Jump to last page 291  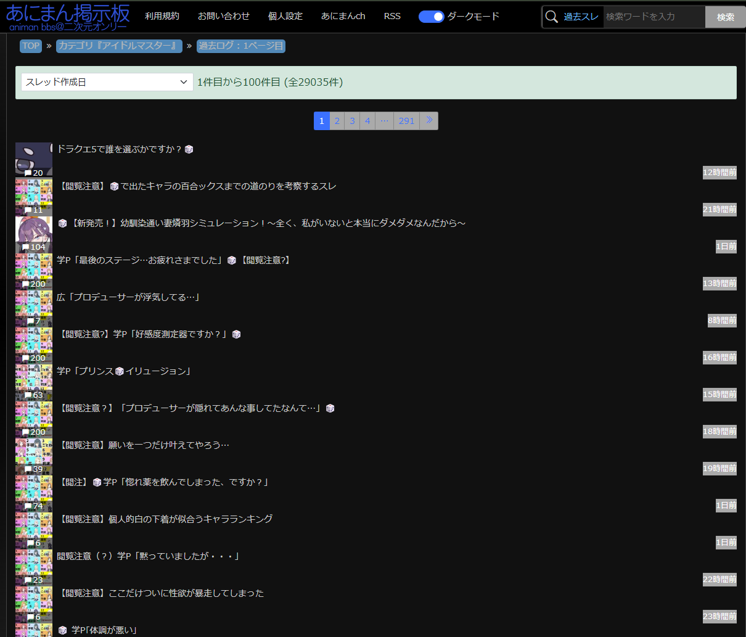click(407, 121)
